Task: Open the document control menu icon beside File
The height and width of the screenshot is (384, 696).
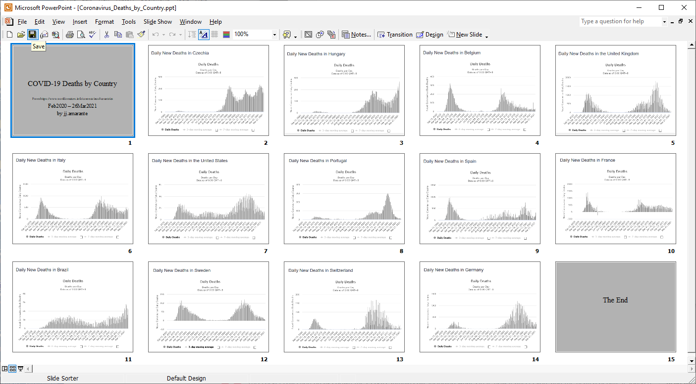Action: [x=9, y=22]
